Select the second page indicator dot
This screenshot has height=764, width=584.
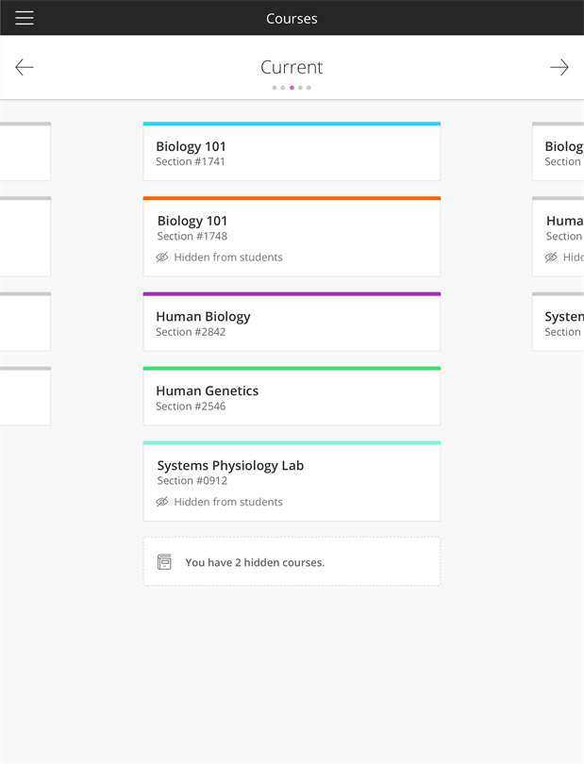click(283, 88)
